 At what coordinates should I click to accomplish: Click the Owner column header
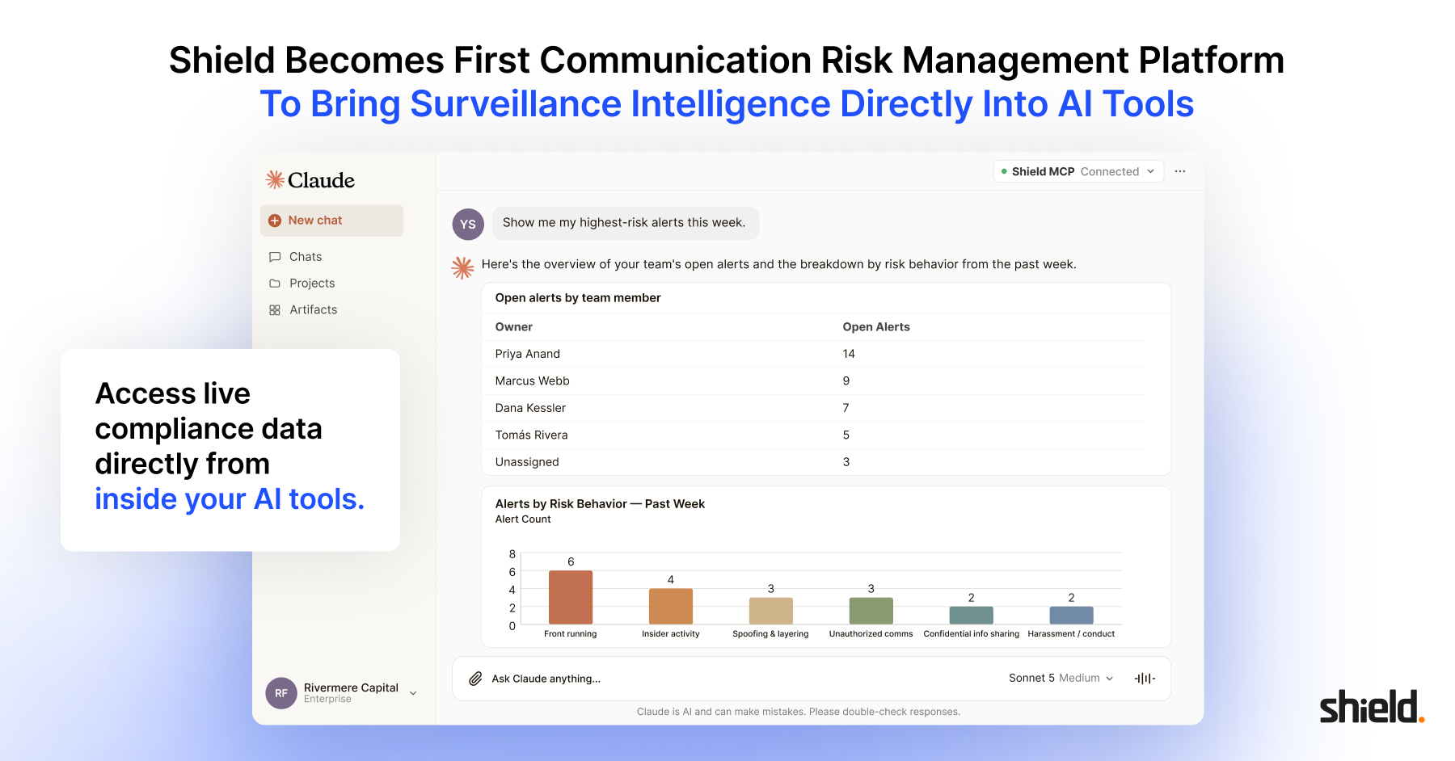514,327
